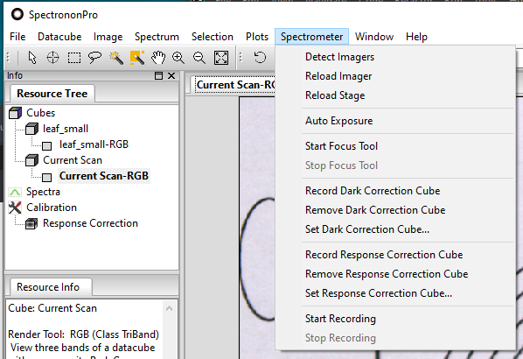Select the lasso selection tool
The image size is (523, 359).
point(94,58)
